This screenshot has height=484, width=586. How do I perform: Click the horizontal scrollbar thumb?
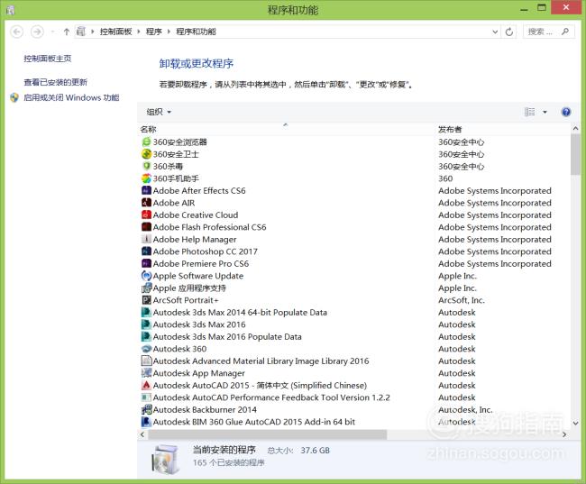[x=267, y=434]
